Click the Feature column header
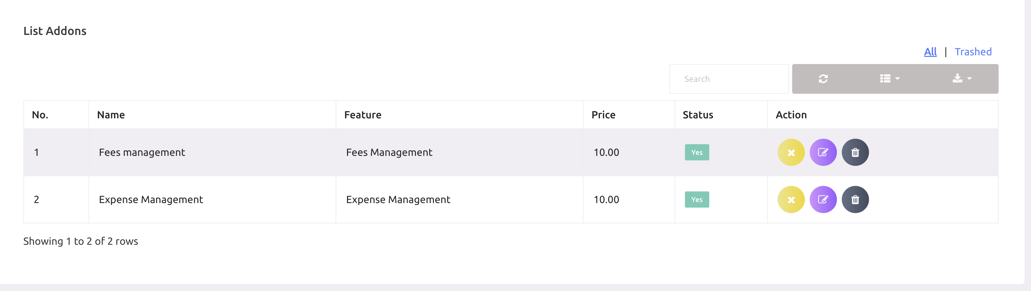This screenshot has width=1031, height=291. [x=363, y=115]
